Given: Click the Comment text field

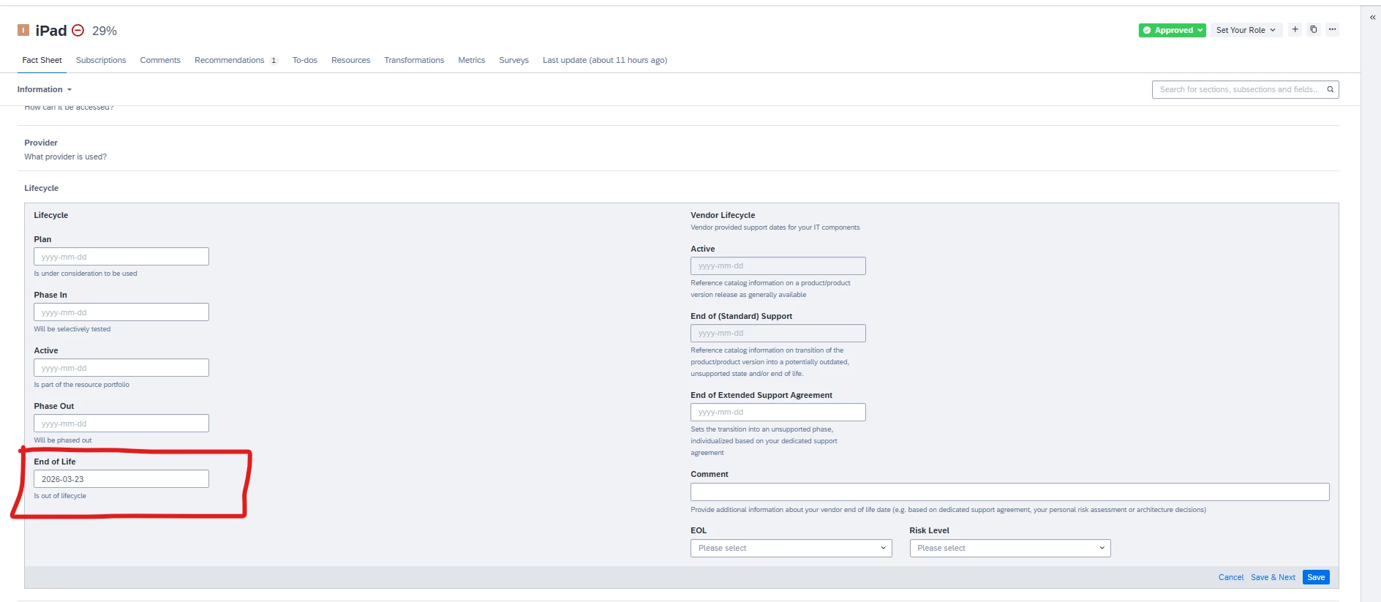Looking at the screenshot, I should tap(1010, 492).
